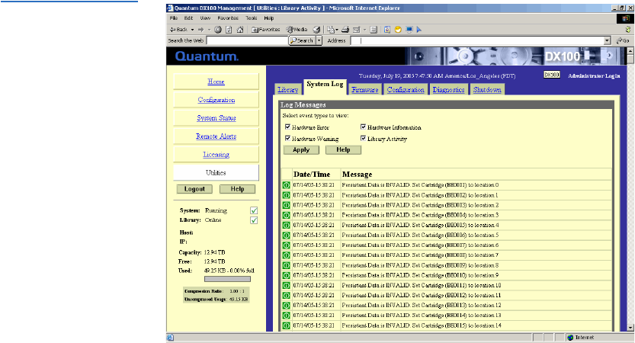Toggle the Hardware Error checkbox
Viewport: 635px width, 343px height.
click(x=287, y=127)
